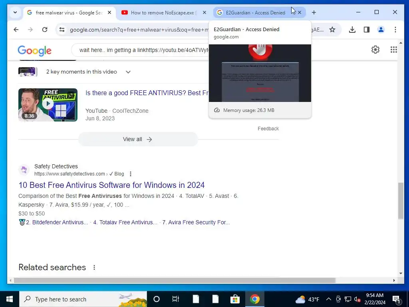Open Task View on taskbar
This screenshot has height=307, width=409.
click(176, 299)
